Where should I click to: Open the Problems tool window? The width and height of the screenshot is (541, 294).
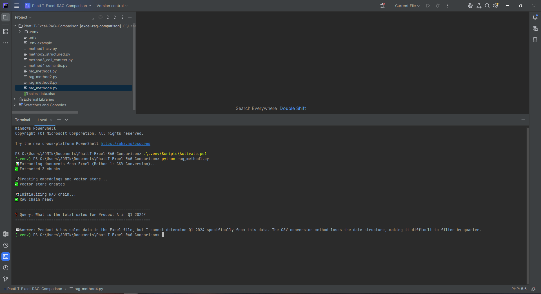click(x=6, y=268)
